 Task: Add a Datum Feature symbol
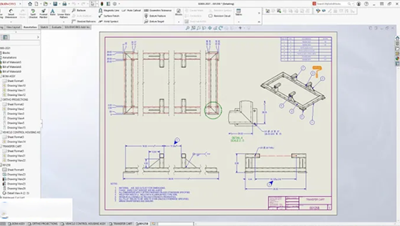pos(155,16)
